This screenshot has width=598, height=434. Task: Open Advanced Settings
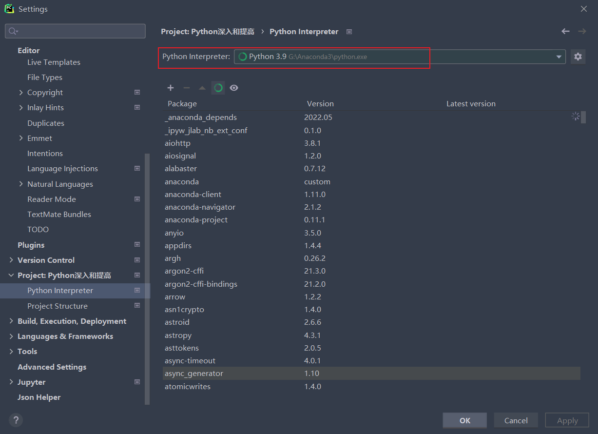click(x=52, y=367)
